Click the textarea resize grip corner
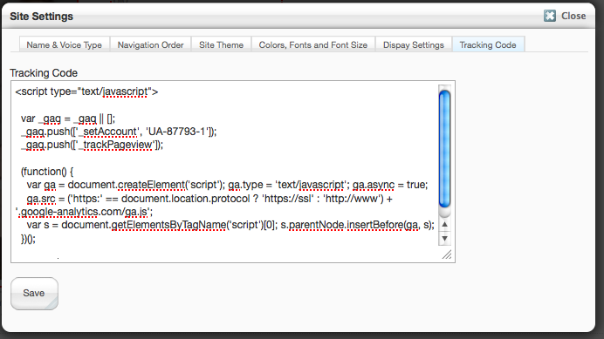Screen dimensions: 604x339 click(447, 254)
